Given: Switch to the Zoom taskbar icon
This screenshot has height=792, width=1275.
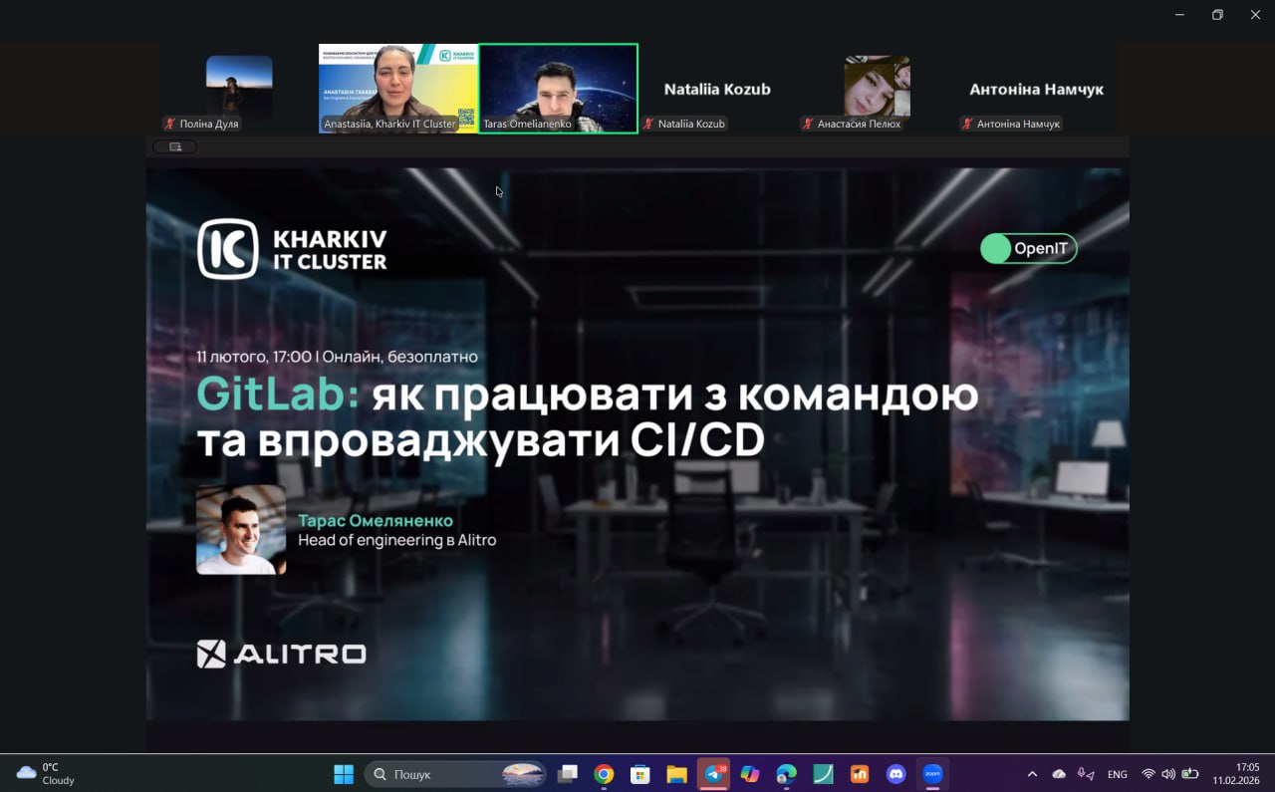Looking at the screenshot, I should coord(932,774).
